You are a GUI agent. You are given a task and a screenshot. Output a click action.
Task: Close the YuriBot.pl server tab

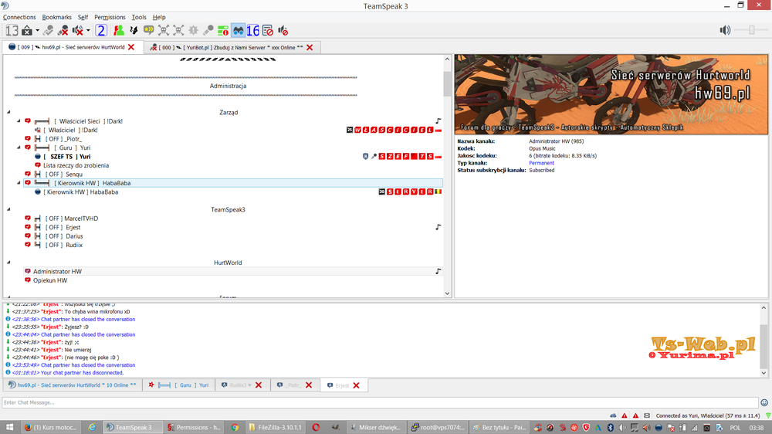tap(310, 47)
